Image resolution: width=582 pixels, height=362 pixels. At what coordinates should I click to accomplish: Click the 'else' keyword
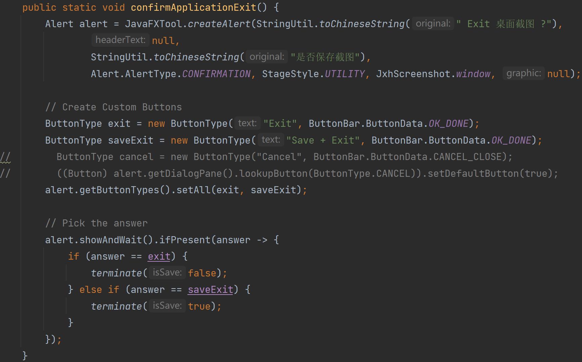[91, 290]
